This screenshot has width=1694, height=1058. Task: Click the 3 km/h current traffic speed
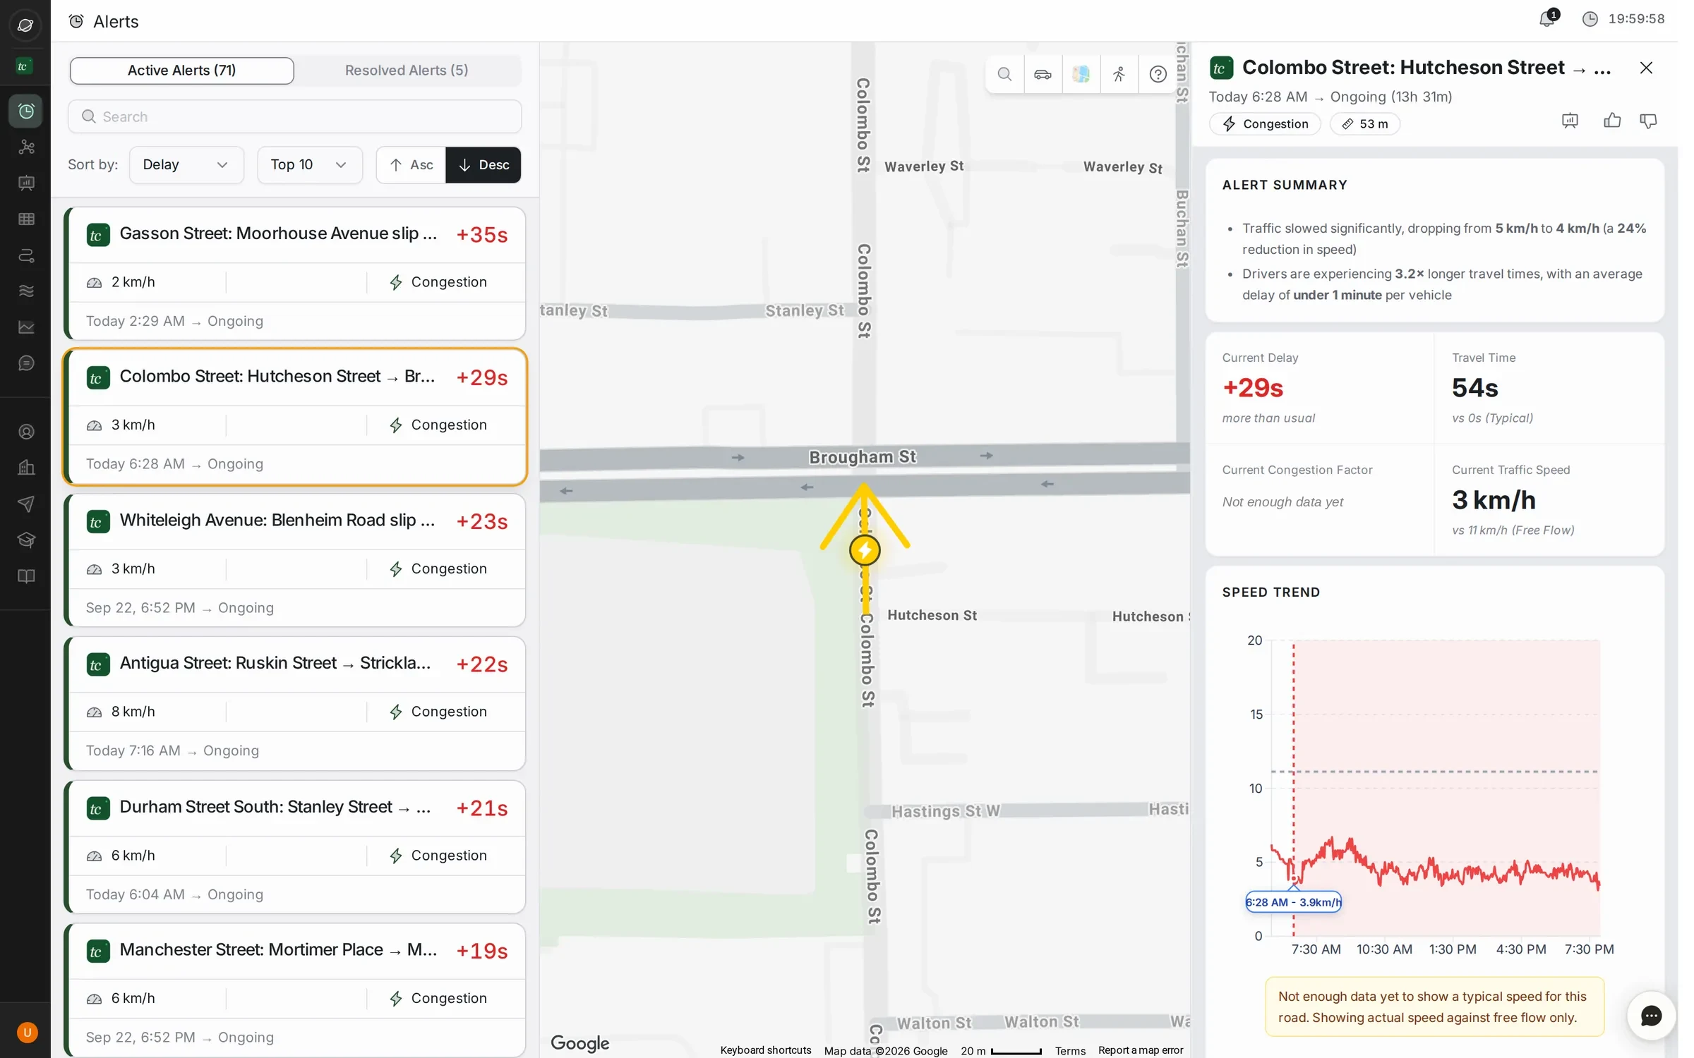(x=1494, y=500)
